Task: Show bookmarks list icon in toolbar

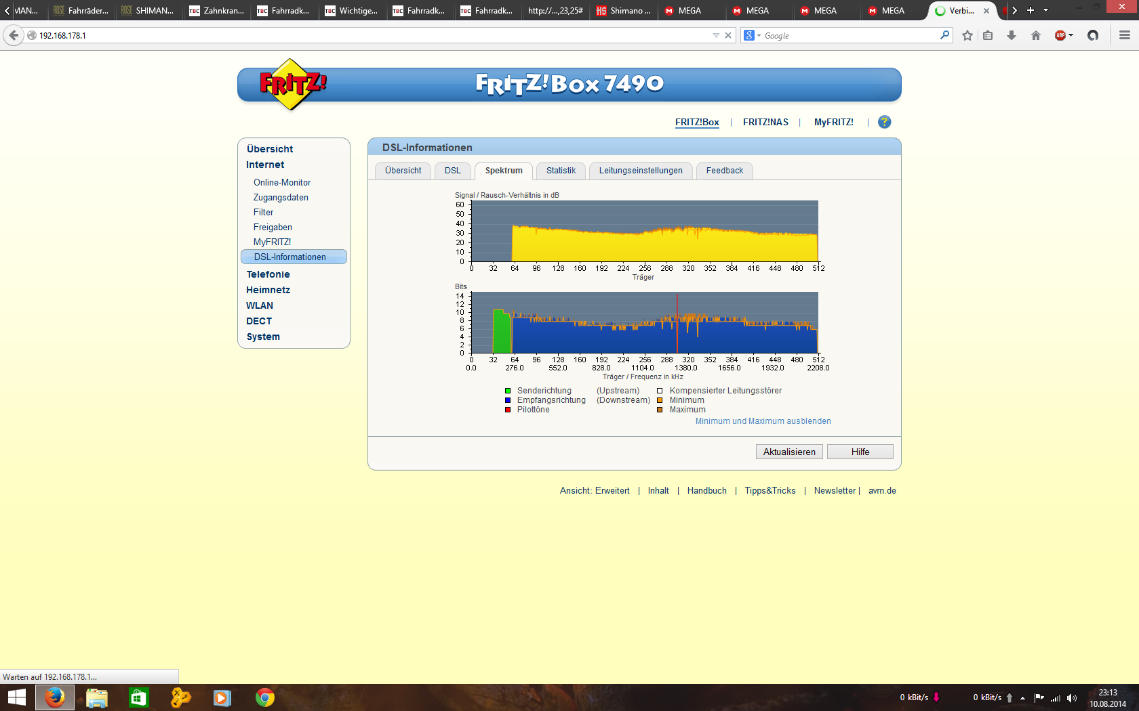Action: point(988,35)
